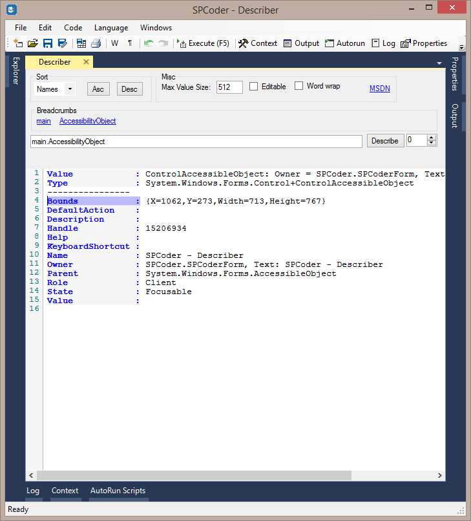Click the Desc sort button

pyautogui.click(x=130, y=89)
